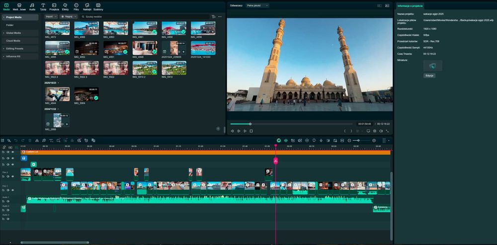Set mark-in point with left brace icon
Viewport: 497px width, 245px height.
click(x=345, y=131)
